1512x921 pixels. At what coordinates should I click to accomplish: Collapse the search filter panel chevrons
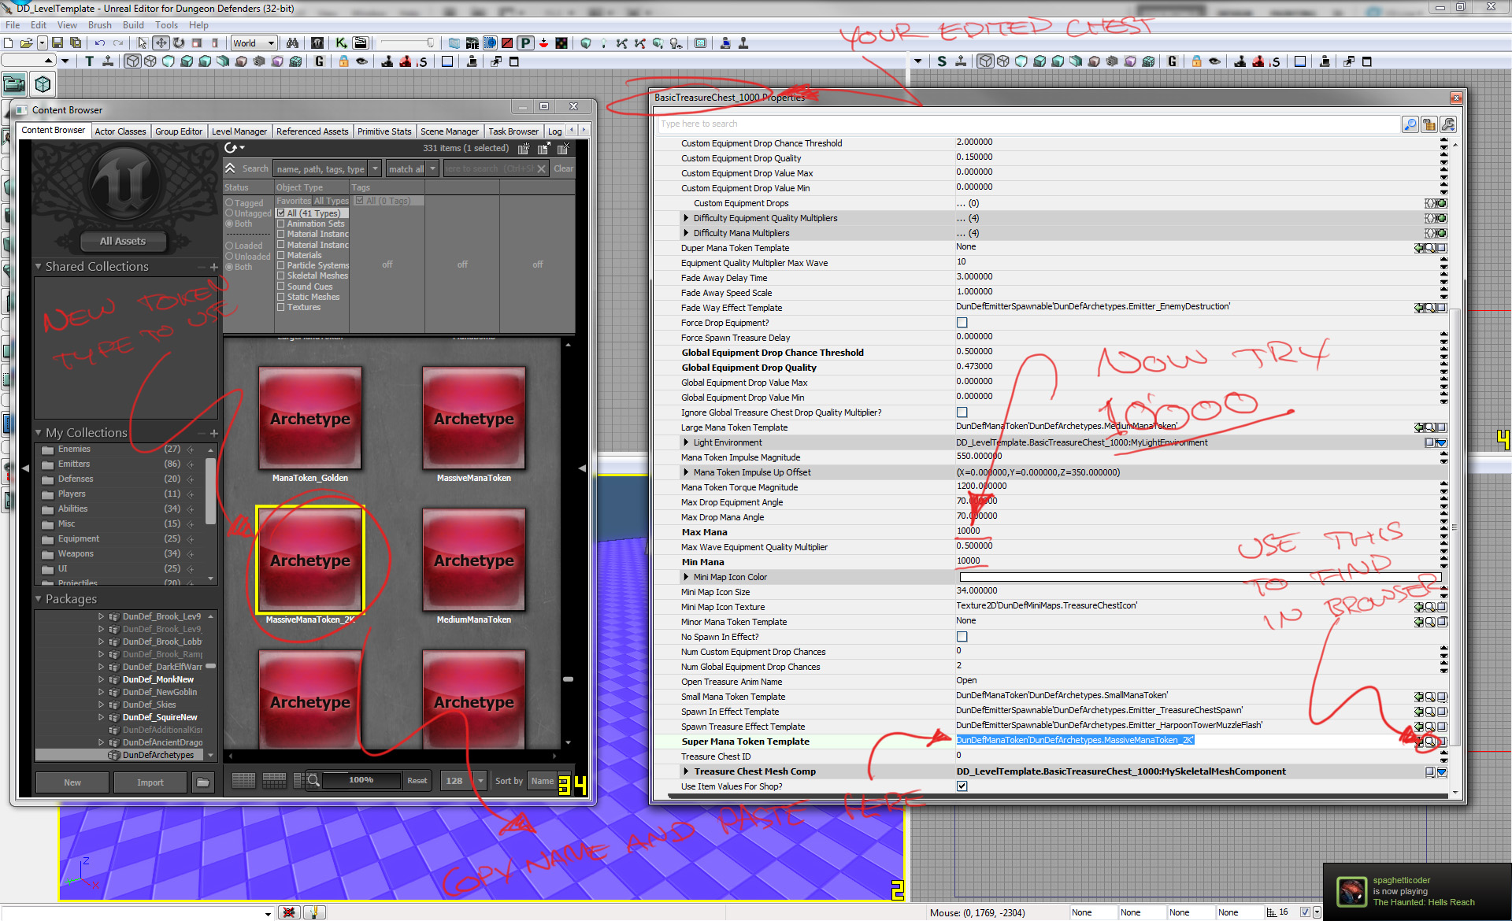click(230, 168)
